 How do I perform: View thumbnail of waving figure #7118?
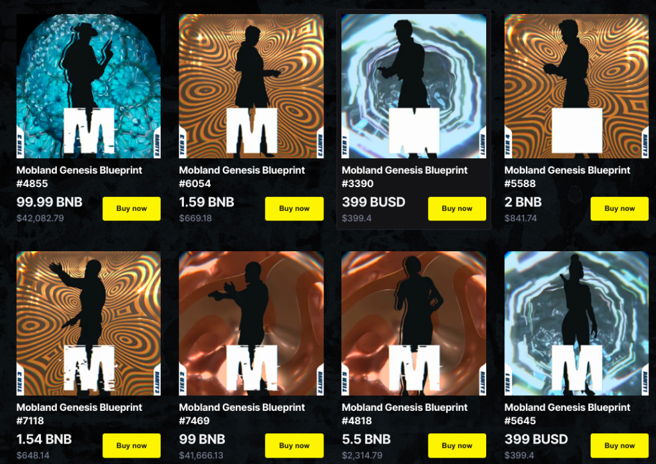[x=88, y=324]
